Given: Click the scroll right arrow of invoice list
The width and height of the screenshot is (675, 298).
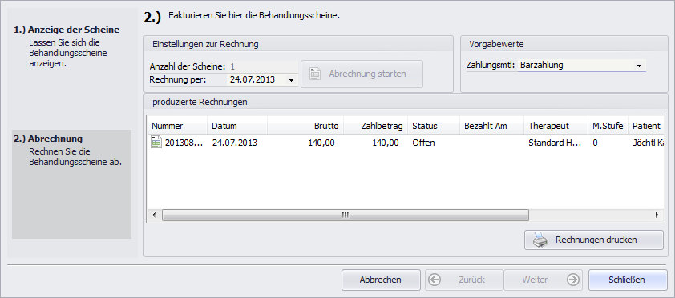Looking at the screenshot, I should [x=657, y=215].
